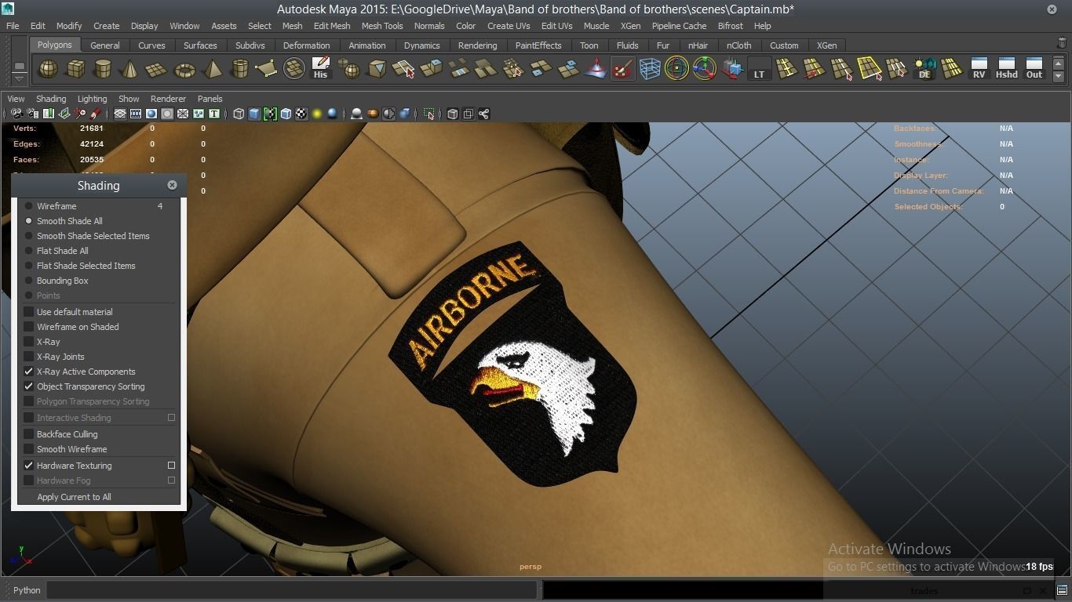Close the Shading tear-off panel
The width and height of the screenshot is (1072, 602).
click(172, 185)
